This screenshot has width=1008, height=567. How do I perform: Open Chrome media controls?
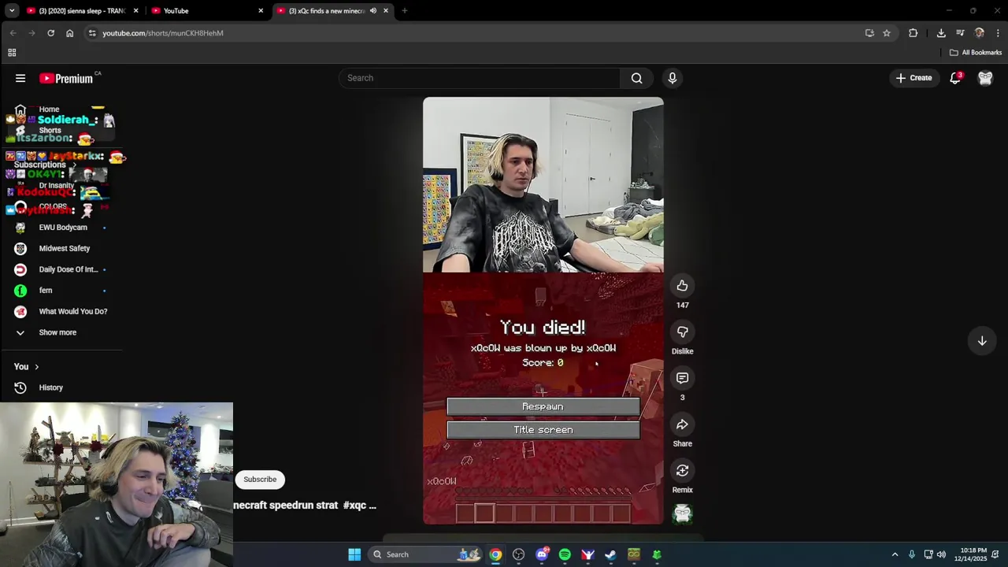(x=960, y=33)
